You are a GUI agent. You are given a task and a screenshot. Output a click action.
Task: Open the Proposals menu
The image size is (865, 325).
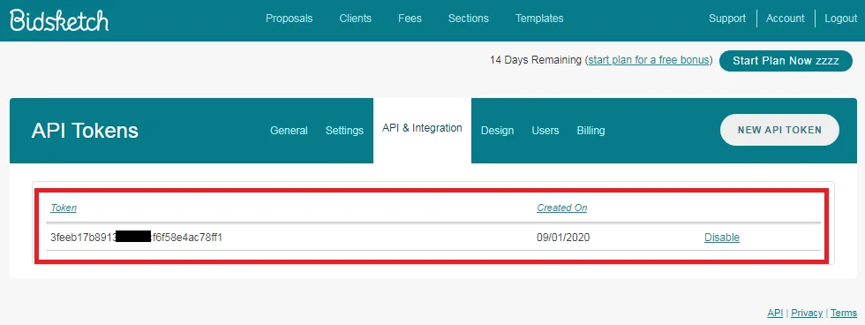tap(290, 19)
